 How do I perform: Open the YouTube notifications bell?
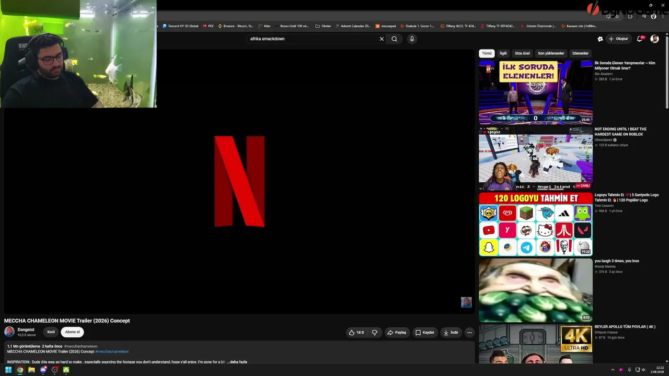pos(640,39)
